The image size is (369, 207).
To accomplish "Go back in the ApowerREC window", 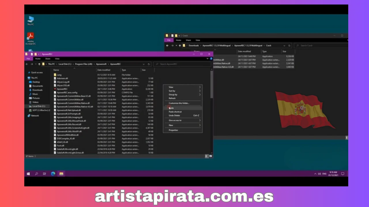I will (x=27, y=64).
